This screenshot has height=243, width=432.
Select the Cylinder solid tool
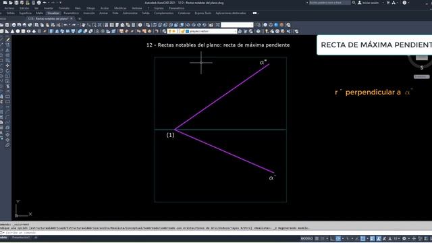[23, 31]
